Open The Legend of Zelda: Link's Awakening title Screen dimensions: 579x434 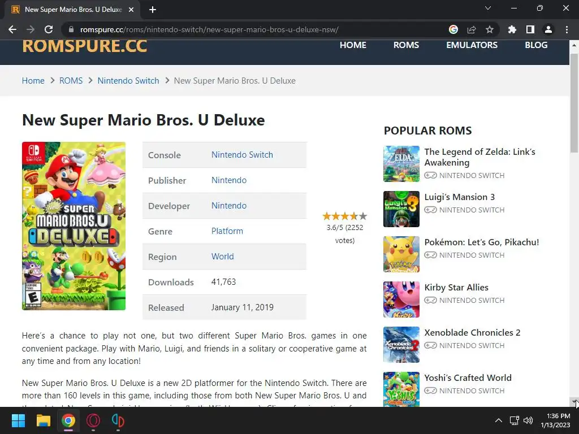click(x=479, y=157)
